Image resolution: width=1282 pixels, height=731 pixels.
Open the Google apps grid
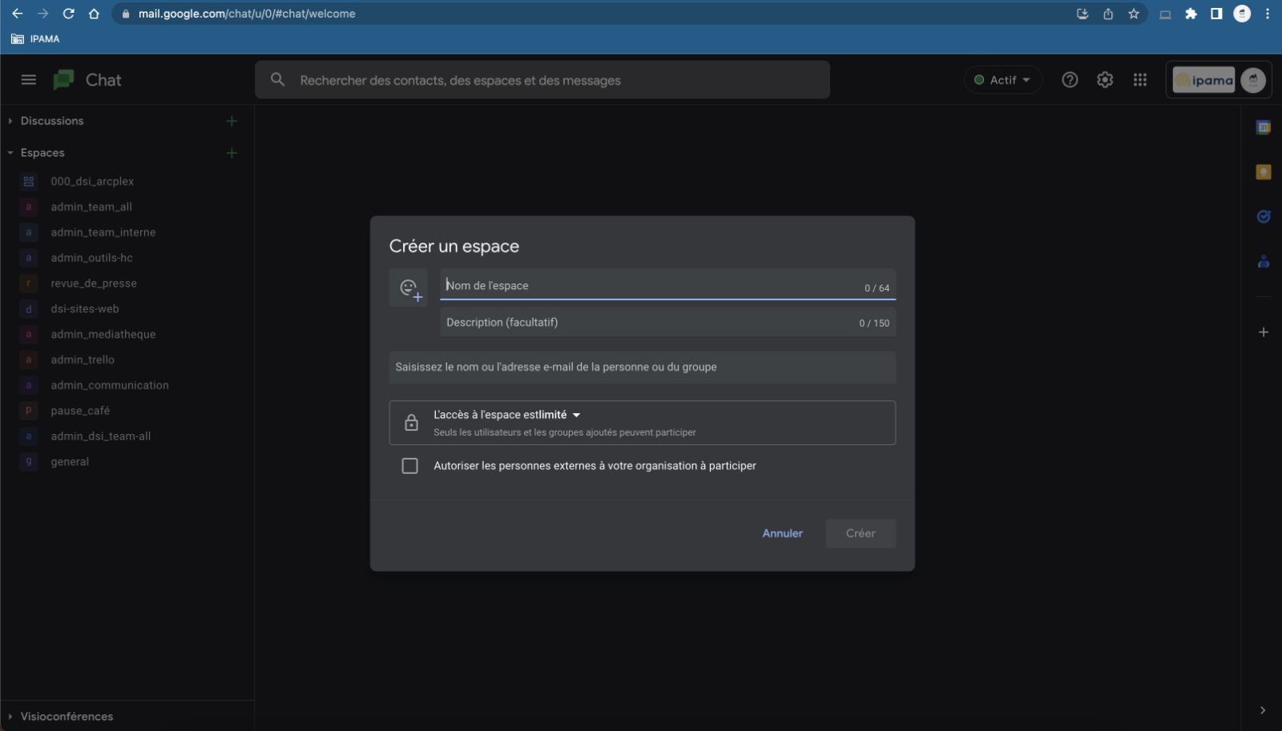tap(1140, 79)
